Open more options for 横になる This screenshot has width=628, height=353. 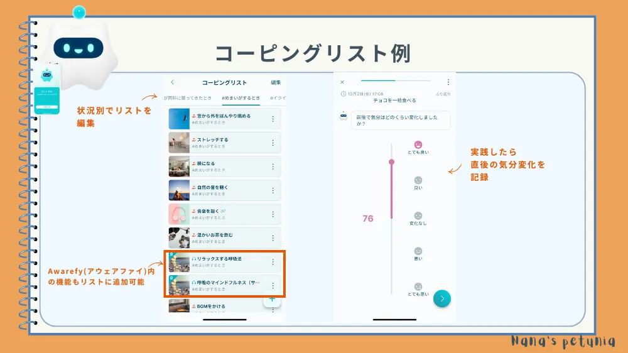273,166
